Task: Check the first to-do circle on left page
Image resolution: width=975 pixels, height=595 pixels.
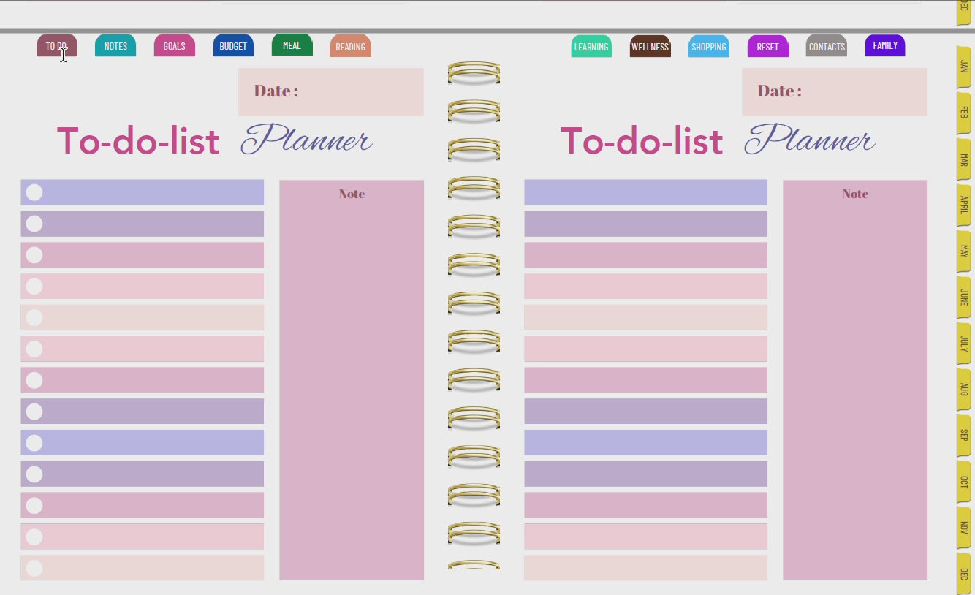Action: (34, 192)
